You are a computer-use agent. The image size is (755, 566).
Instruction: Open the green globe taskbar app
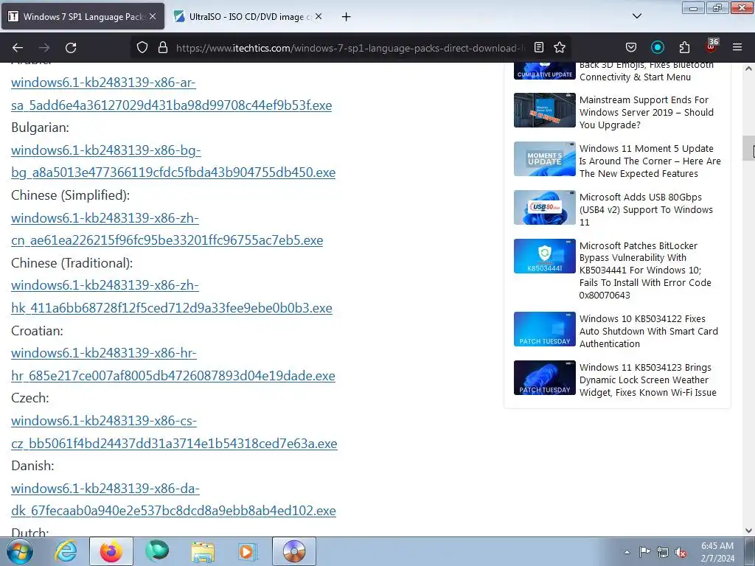pos(157,551)
